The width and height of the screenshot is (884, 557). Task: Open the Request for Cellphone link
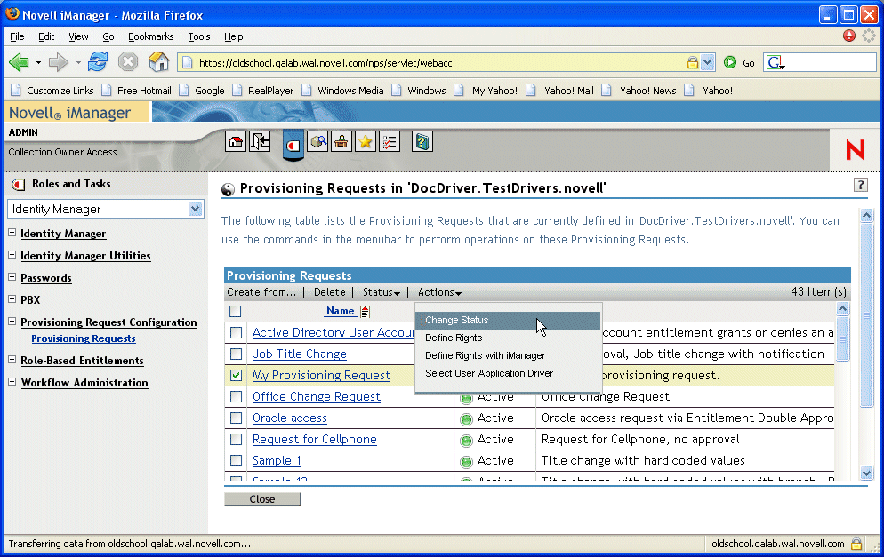(x=315, y=439)
